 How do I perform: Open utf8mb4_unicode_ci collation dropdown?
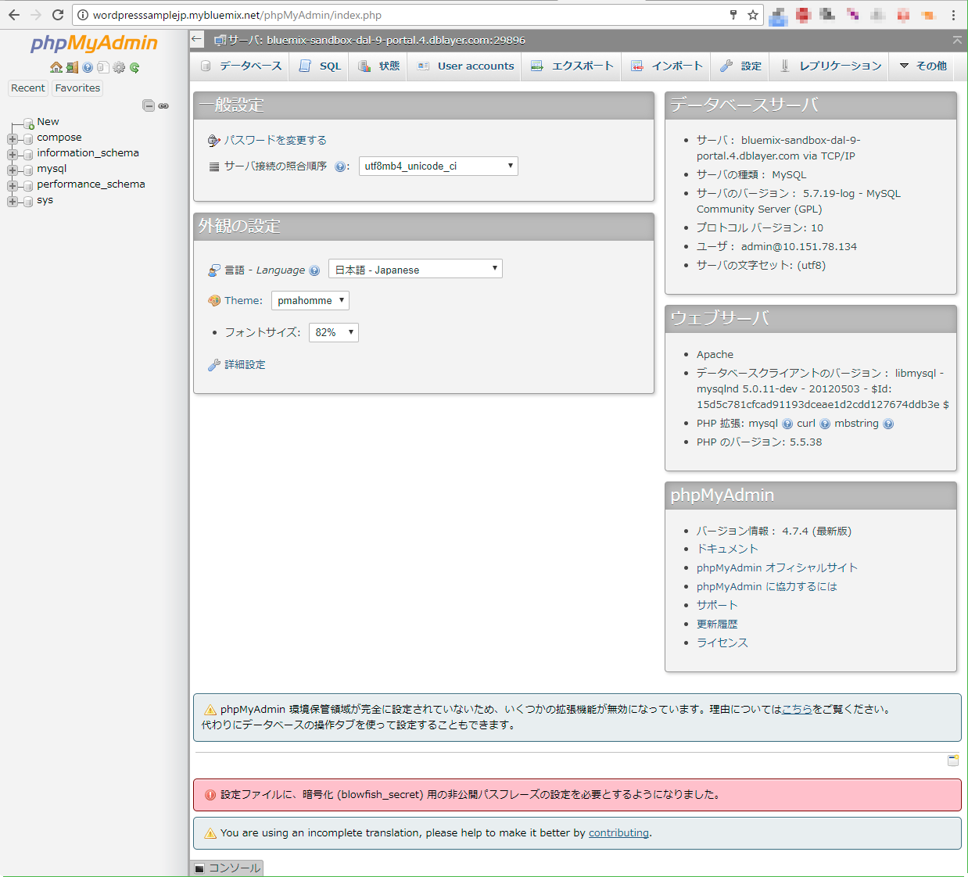pos(439,166)
